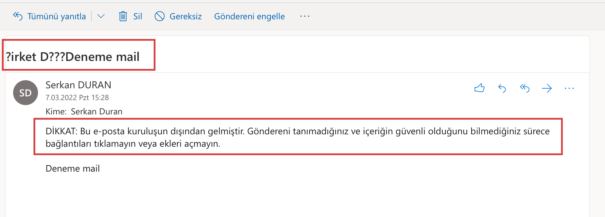Viewport: 605px width, 217px height.
Task: Click the single reply arrow icon
Action: tap(502, 89)
